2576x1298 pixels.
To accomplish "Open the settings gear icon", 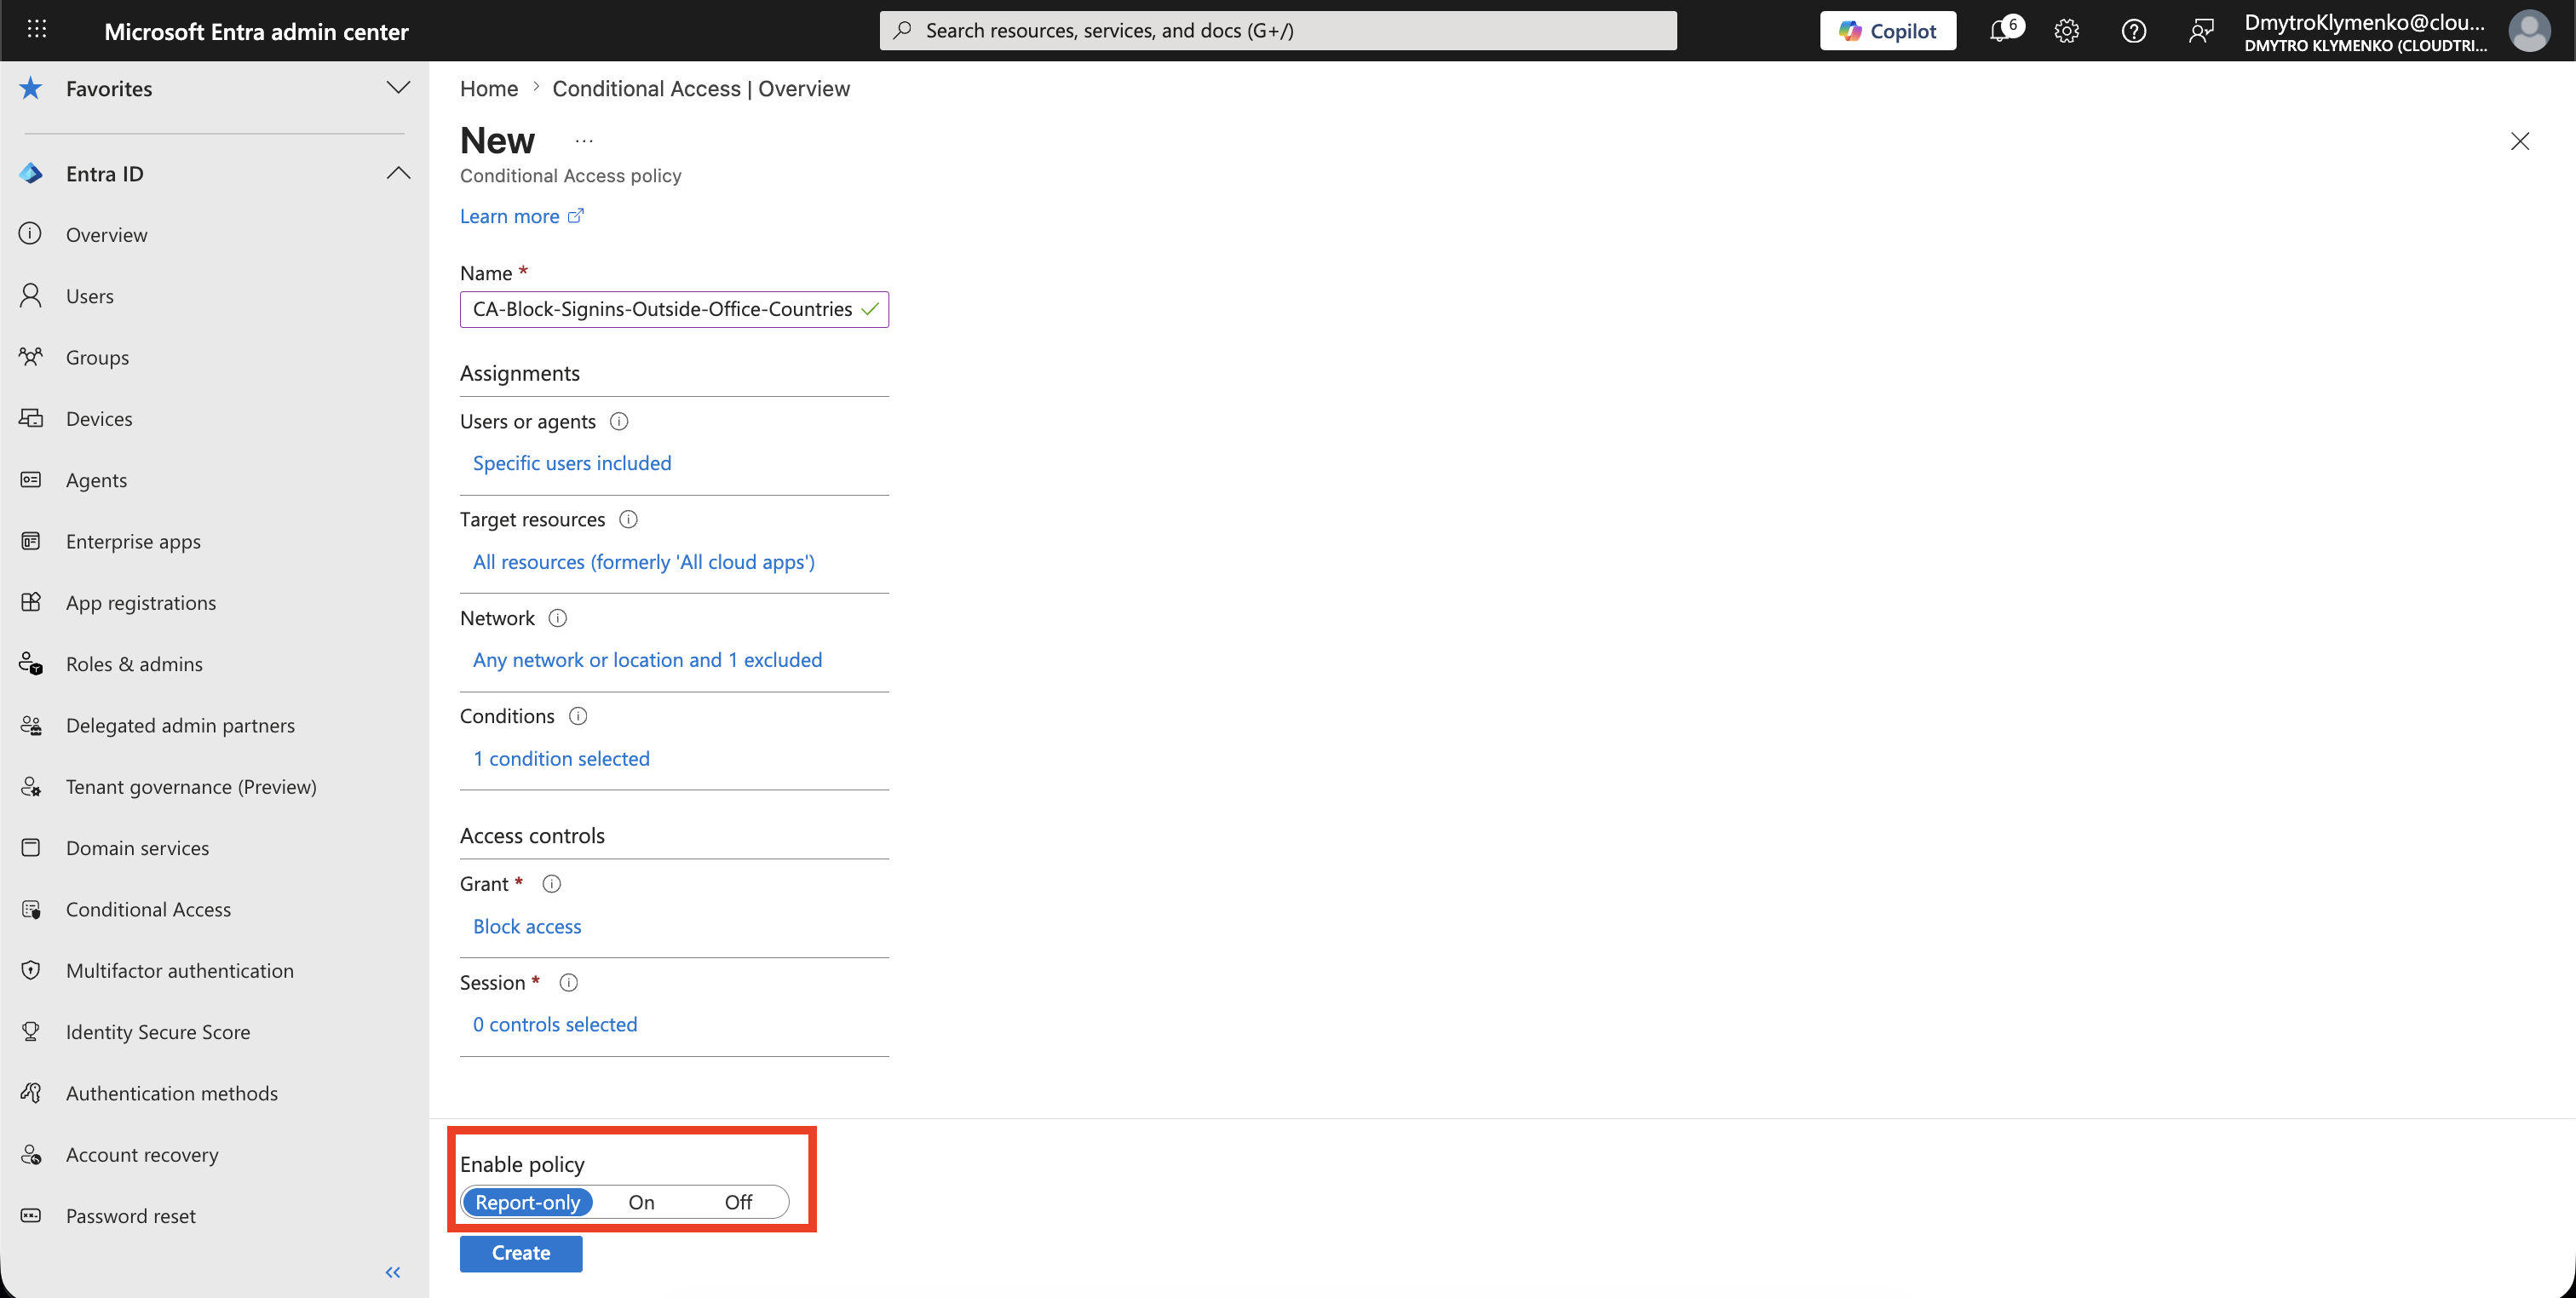I will [2066, 31].
